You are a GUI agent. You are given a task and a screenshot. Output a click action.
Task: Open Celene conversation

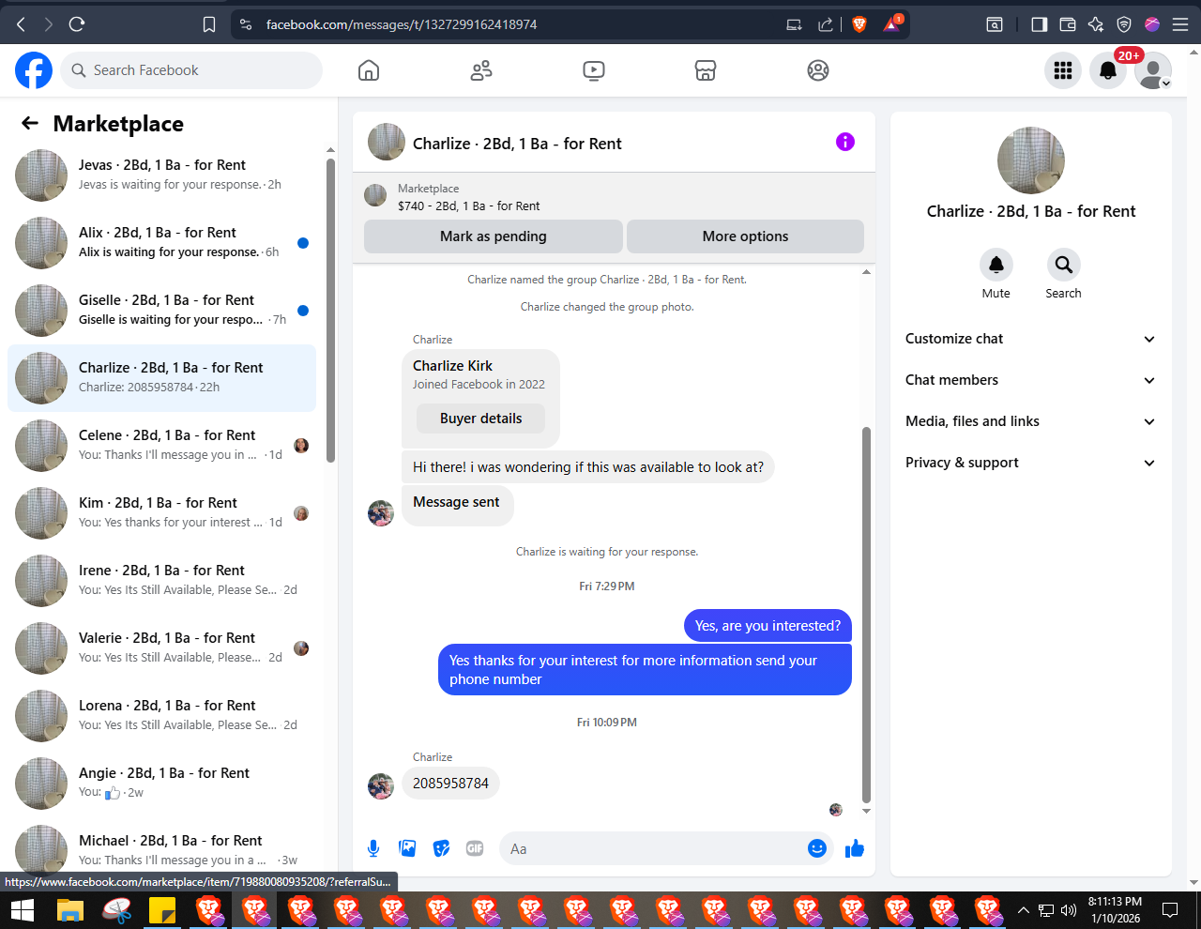pyautogui.click(x=161, y=446)
